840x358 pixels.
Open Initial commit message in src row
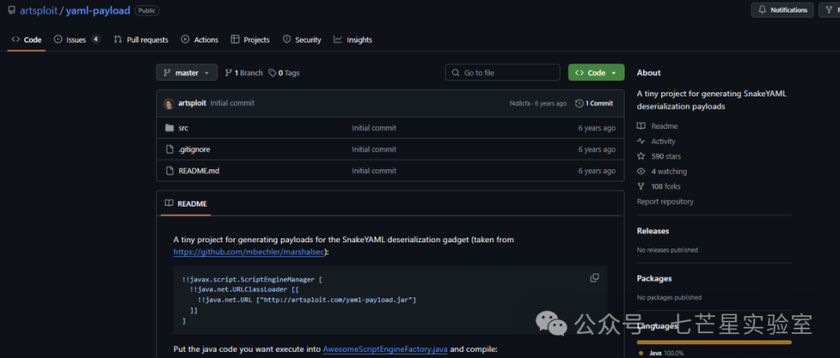374,128
